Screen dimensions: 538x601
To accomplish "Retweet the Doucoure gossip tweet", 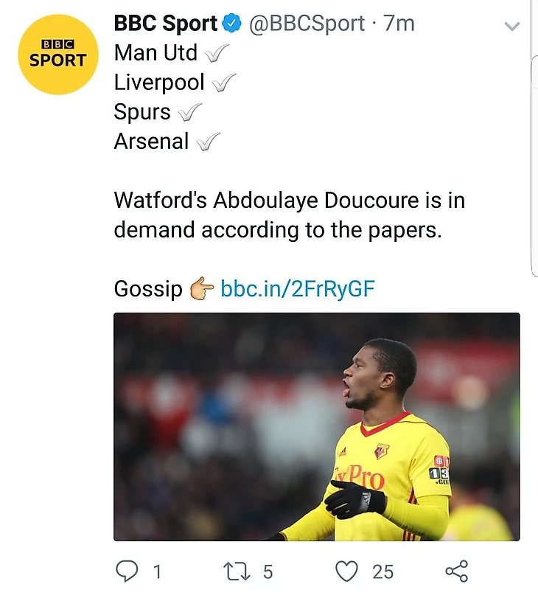I will [238, 571].
